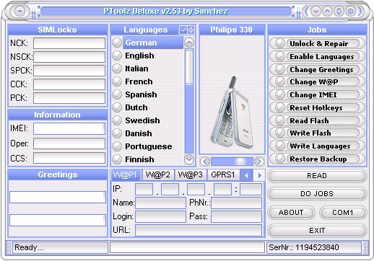Click the phone model slider thumb
374x261 pixels.
click(240, 162)
